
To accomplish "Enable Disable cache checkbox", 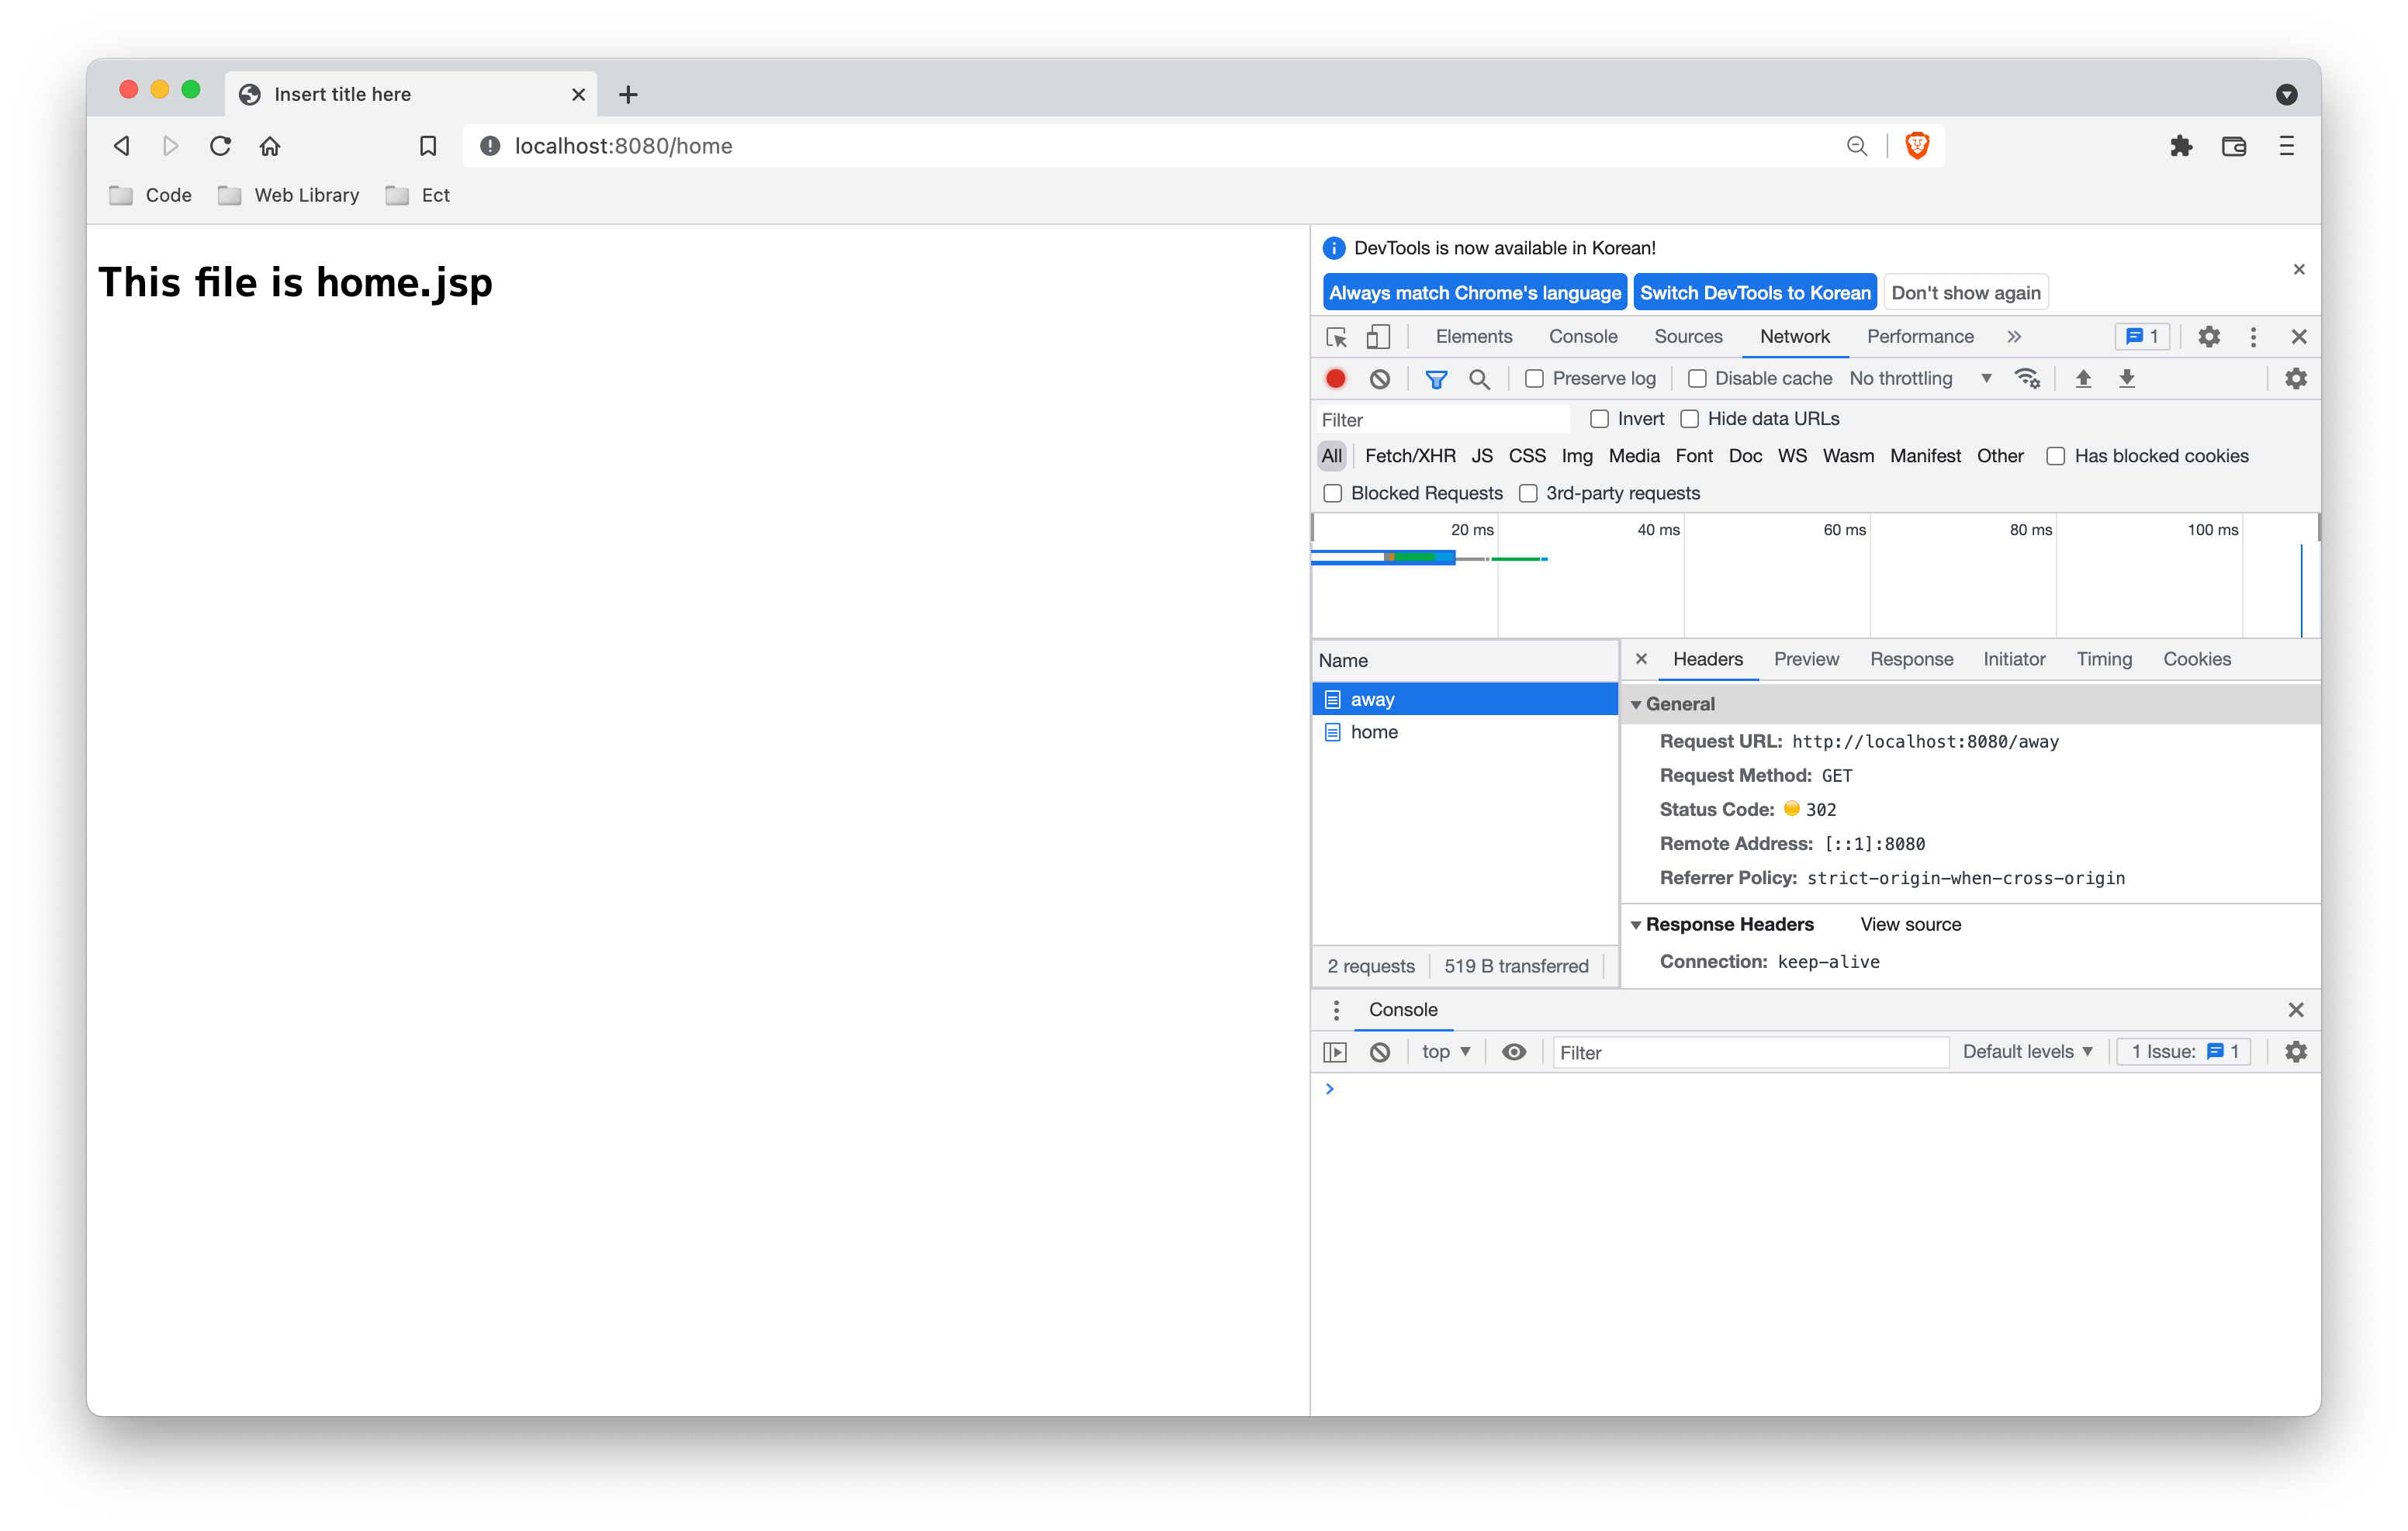I will 1697,379.
